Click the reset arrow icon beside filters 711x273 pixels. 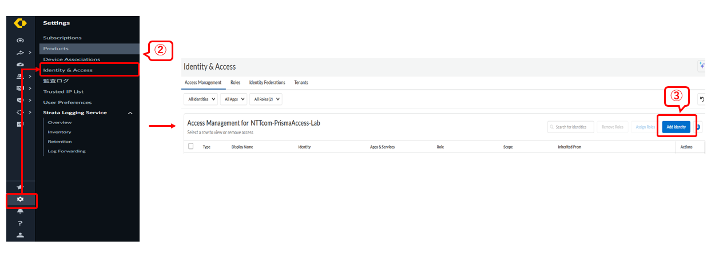702,99
